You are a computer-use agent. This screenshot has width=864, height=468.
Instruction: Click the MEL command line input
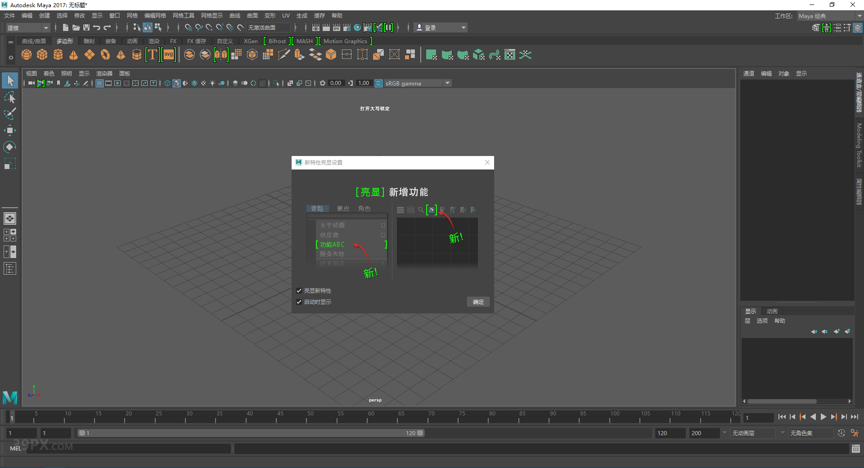129,448
